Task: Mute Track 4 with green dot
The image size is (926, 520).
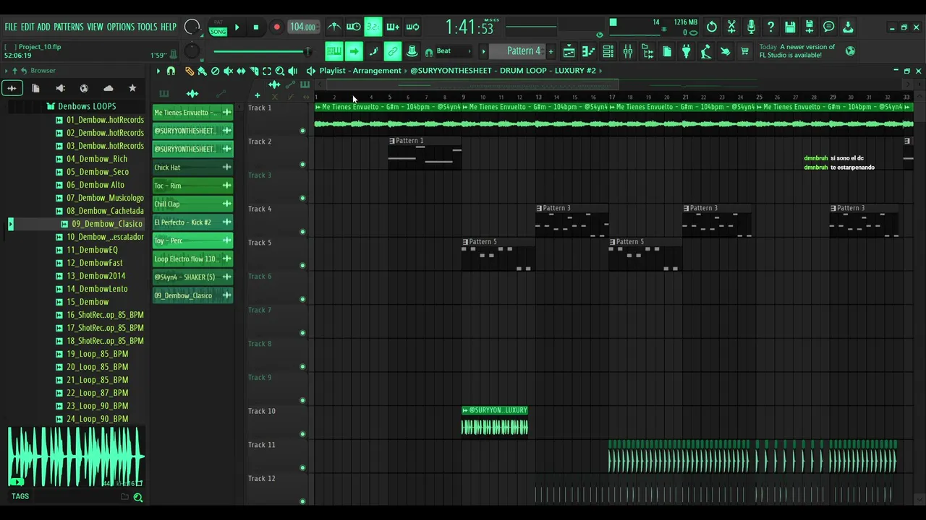Action: click(x=302, y=232)
